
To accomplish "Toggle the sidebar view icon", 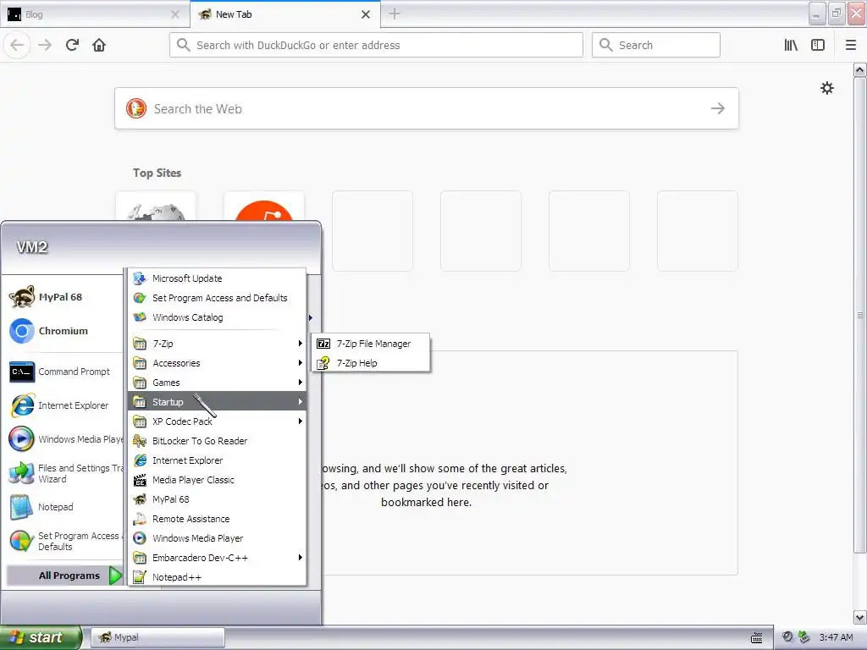I will (x=818, y=45).
